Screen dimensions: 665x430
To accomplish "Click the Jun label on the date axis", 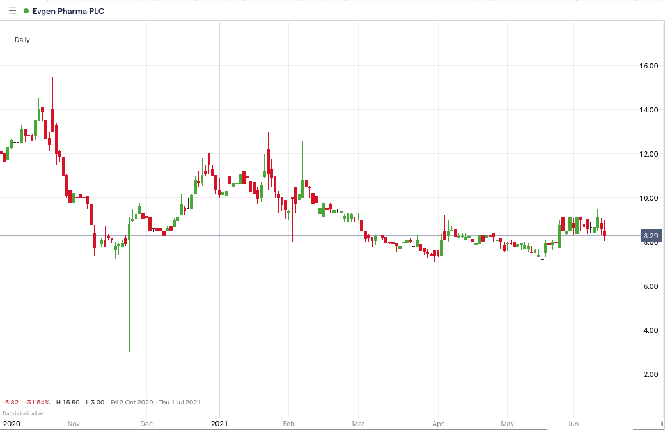I will (574, 424).
